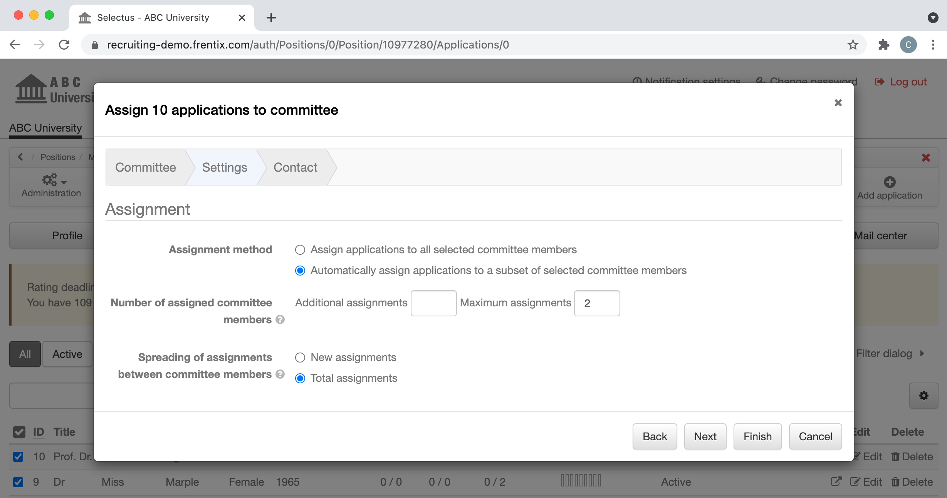Click the breadcrumb back chevron
This screenshot has height=498, width=947.
pyautogui.click(x=20, y=157)
